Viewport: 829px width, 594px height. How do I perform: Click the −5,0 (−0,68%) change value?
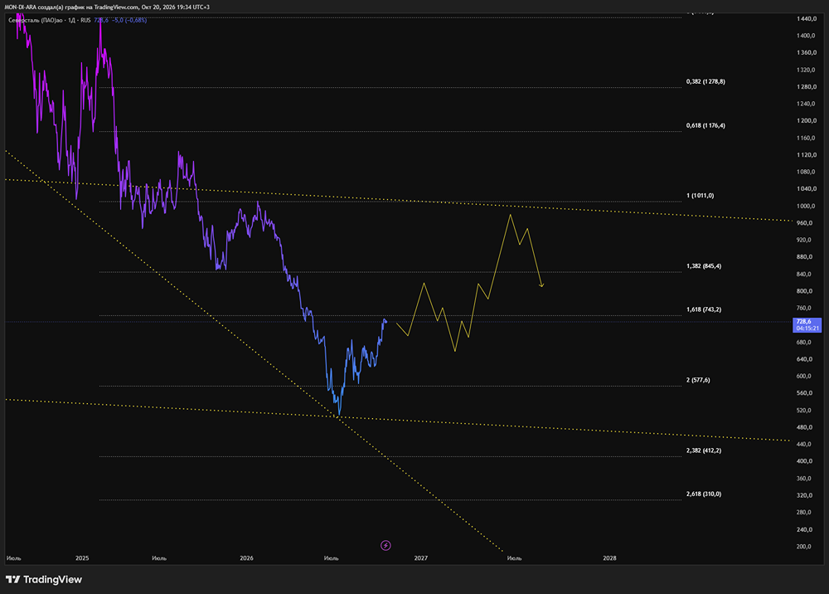click(129, 20)
